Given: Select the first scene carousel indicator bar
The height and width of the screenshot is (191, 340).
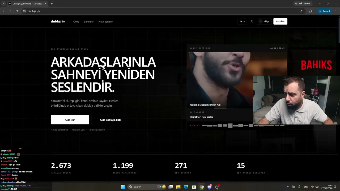Looking at the screenshot, I should (x=199, y=134).
